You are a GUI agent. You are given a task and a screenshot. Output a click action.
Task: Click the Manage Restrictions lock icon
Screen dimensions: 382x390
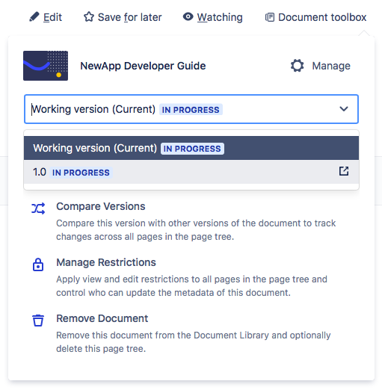[38, 264]
